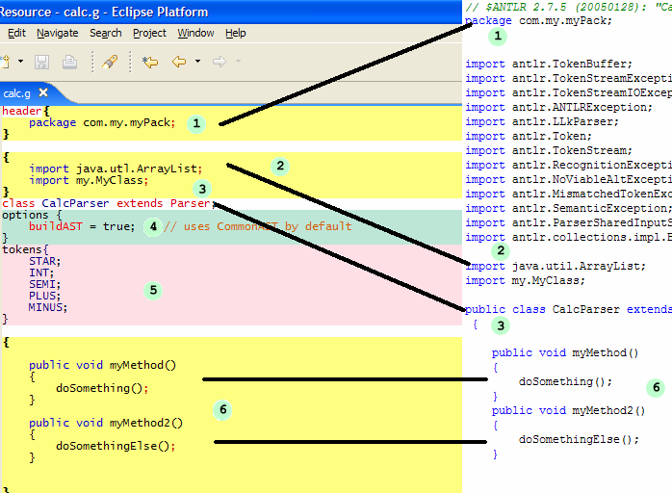Click the 'SEMI;' token
The height and width of the screenshot is (493, 672).
44,284
